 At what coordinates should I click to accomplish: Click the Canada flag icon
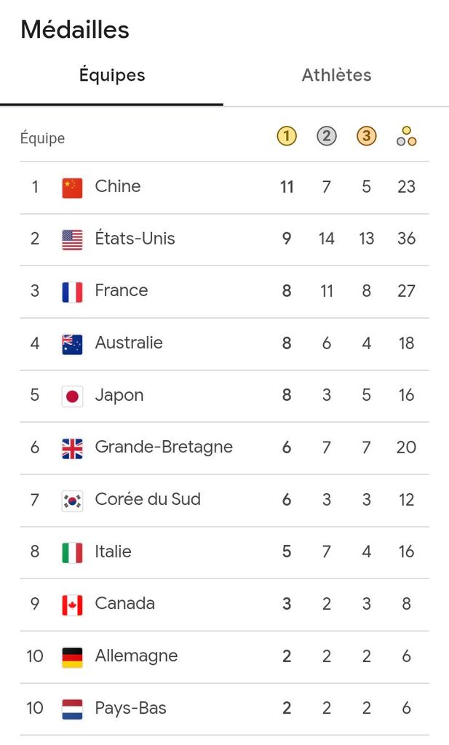tap(72, 604)
